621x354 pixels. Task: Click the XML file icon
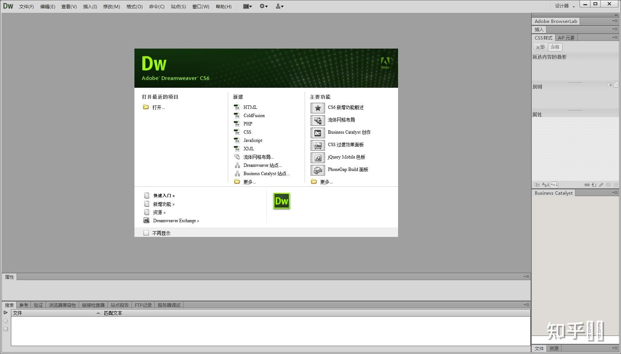point(237,149)
